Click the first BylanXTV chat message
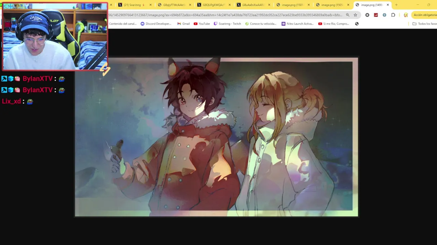Image resolution: width=437 pixels, height=245 pixels. pos(33,79)
